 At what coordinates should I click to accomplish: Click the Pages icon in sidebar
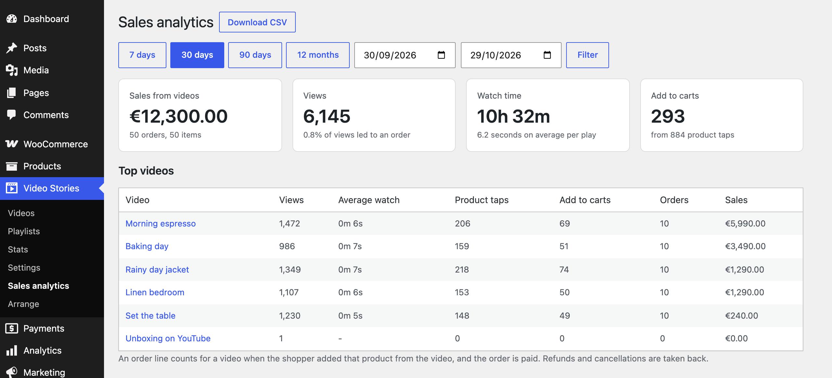[12, 93]
